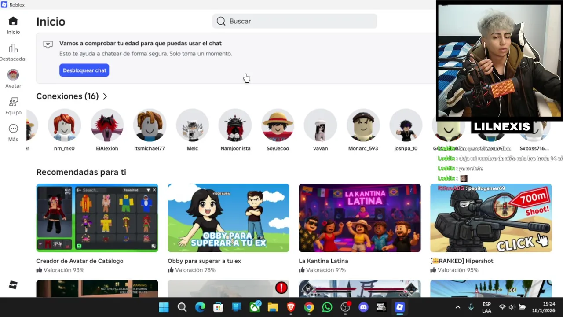
Task: Open Equipo in the sidebar
Action: [13, 106]
